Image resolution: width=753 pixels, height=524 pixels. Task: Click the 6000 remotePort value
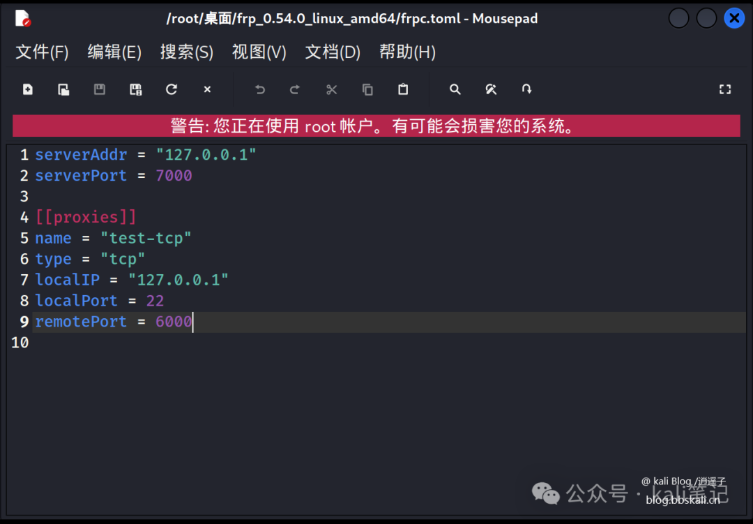[x=174, y=322]
